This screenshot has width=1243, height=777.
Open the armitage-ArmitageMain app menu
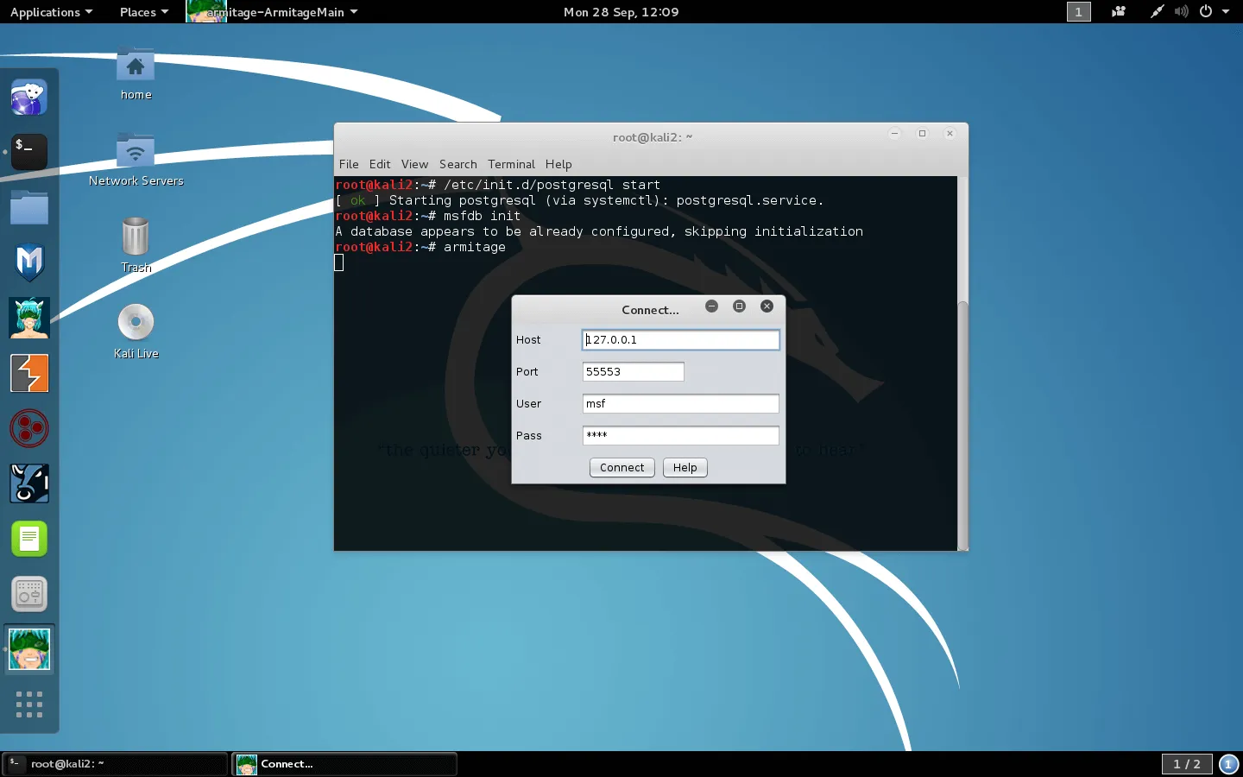coord(276,12)
